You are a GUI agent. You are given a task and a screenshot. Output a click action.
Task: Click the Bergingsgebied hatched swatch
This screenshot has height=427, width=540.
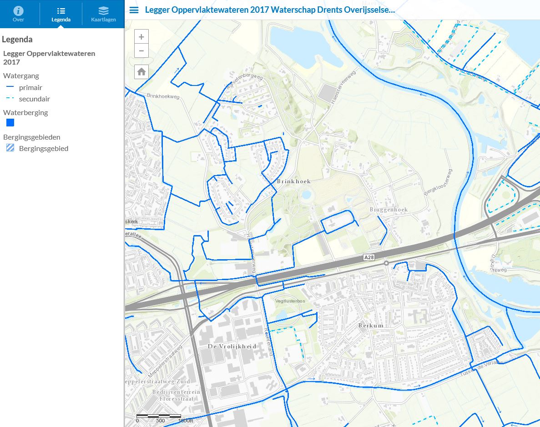(10, 148)
